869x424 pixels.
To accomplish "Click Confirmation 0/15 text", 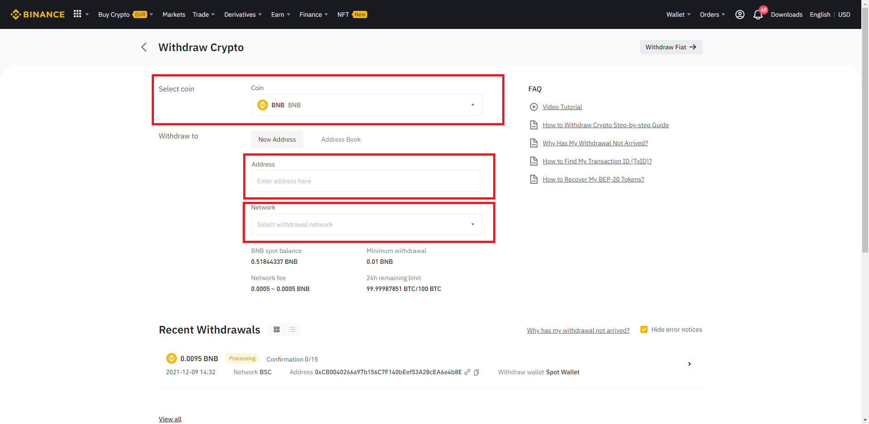I will tap(292, 359).
